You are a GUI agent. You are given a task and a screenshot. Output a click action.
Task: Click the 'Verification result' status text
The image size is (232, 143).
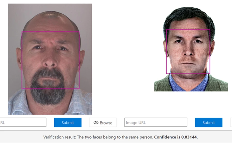click(x=98, y=137)
